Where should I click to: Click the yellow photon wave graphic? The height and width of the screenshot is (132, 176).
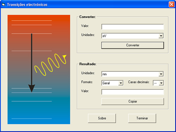pyautogui.click(x=50, y=65)
